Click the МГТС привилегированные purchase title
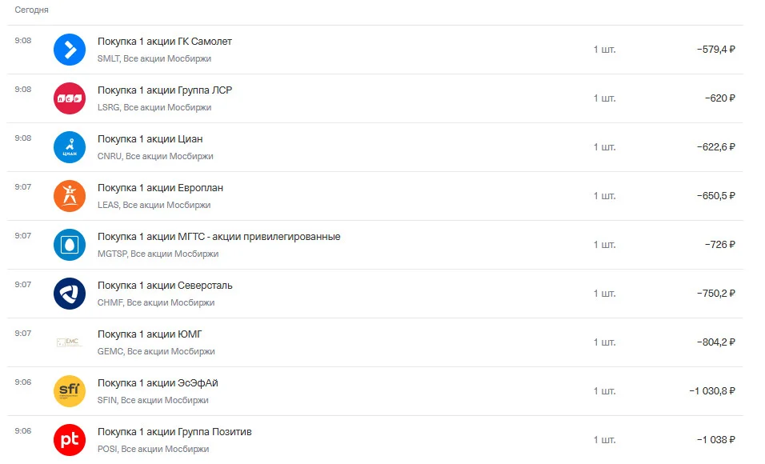 point(219,237)
